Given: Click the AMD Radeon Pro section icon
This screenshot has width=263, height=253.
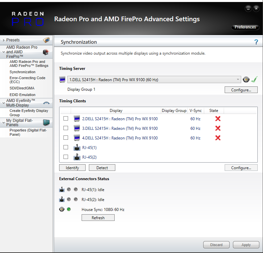Looking at the screenshot, I should [46, 52].
